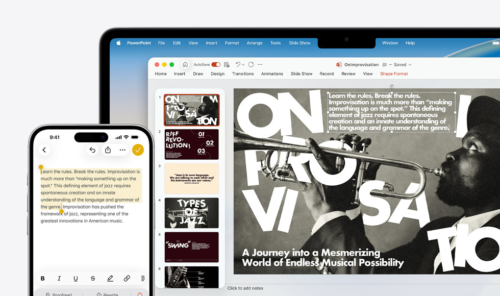This screenshot has width=500, height=296.
Task: Switch to the Transitions ribbon tab
Action: click(x=243, y=73)
